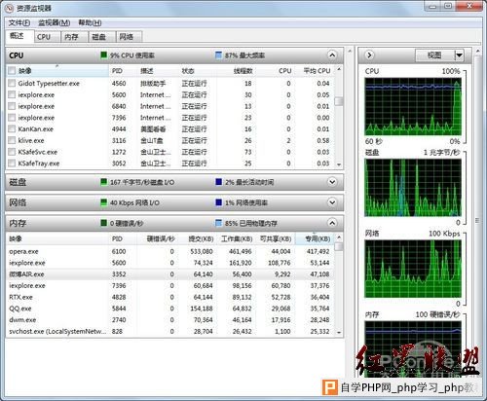Click the CPU usage graph
The image size is (487, 401).
click(x=413, y=106)
